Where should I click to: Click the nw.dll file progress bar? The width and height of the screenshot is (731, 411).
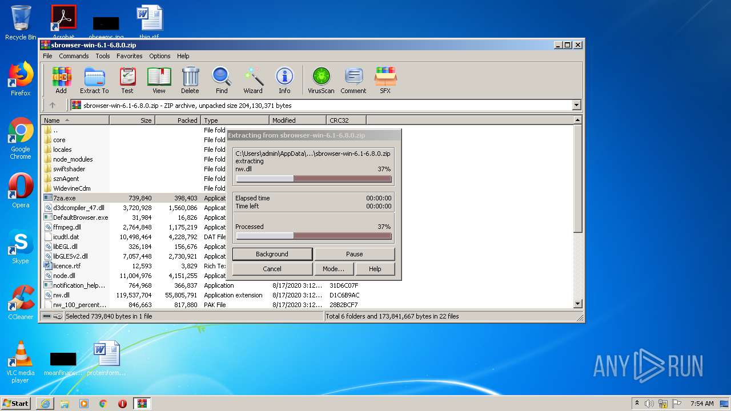pos(314,179)
